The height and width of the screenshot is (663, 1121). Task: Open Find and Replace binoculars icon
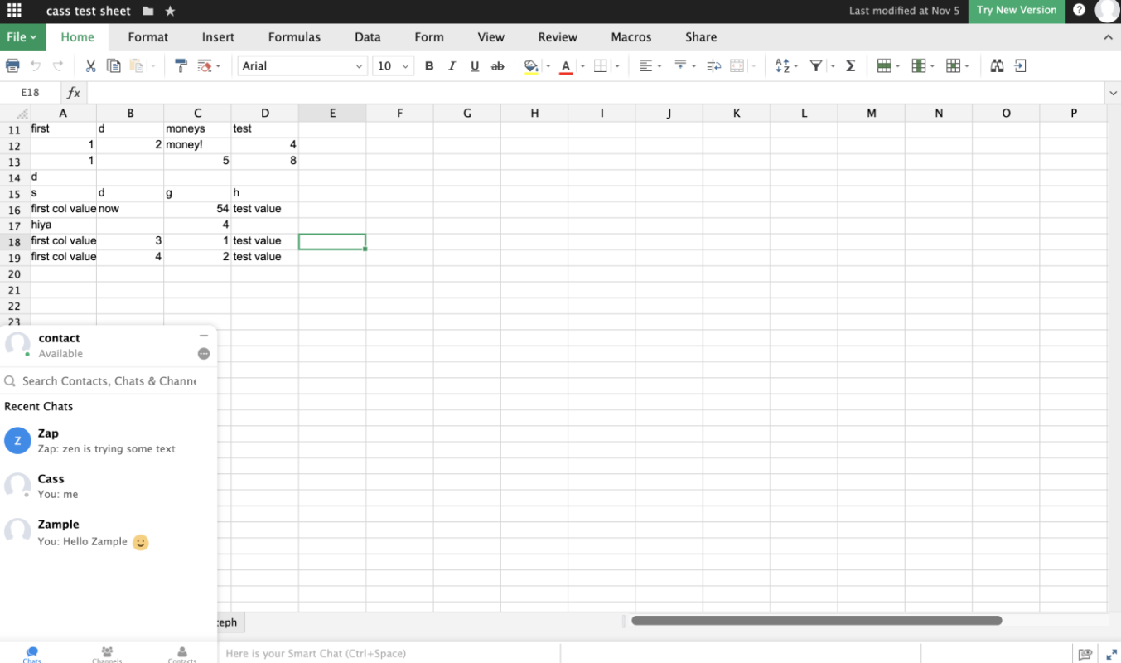997,66
